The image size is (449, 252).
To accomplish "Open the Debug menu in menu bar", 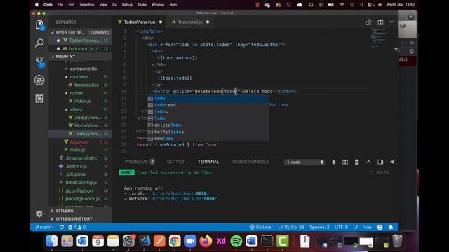I will coord(127,5).
